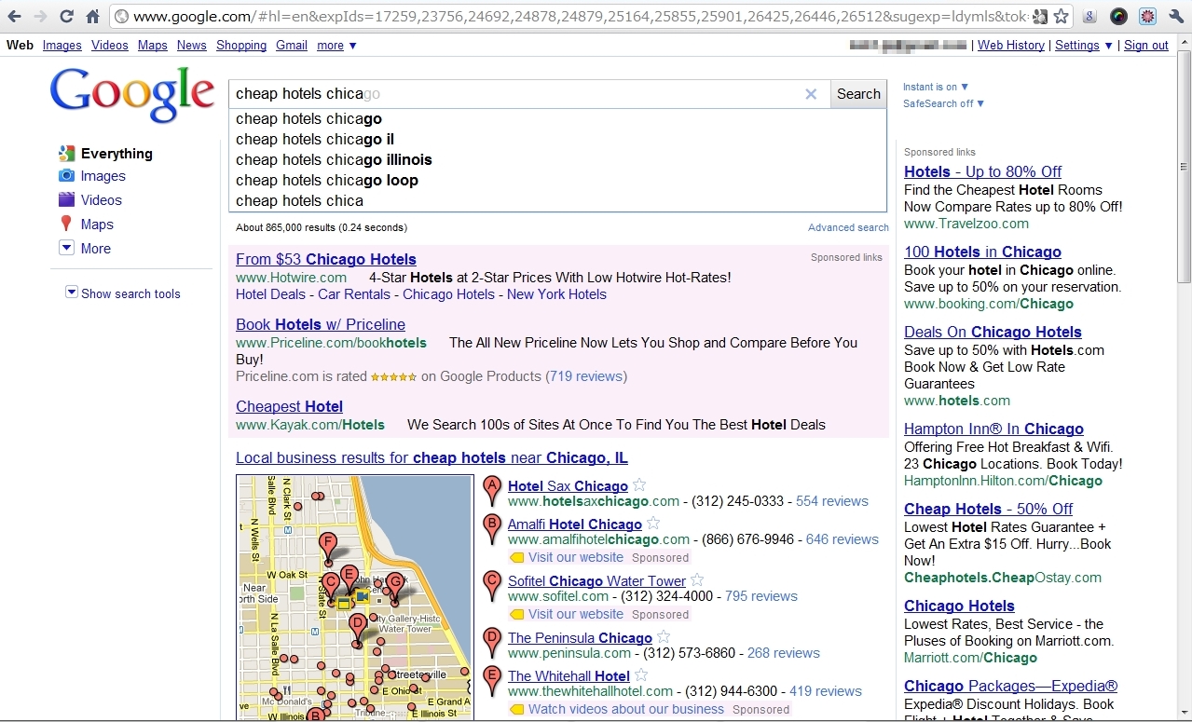The height and width of the screenshot is (722, 1192).
Task: Star the Hotel Sax Chicago result
Action: (639, 484)
